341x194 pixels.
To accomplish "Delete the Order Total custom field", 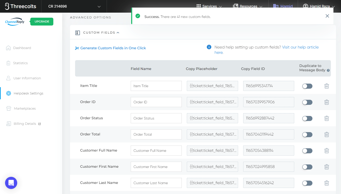I will tap(327, 134).
